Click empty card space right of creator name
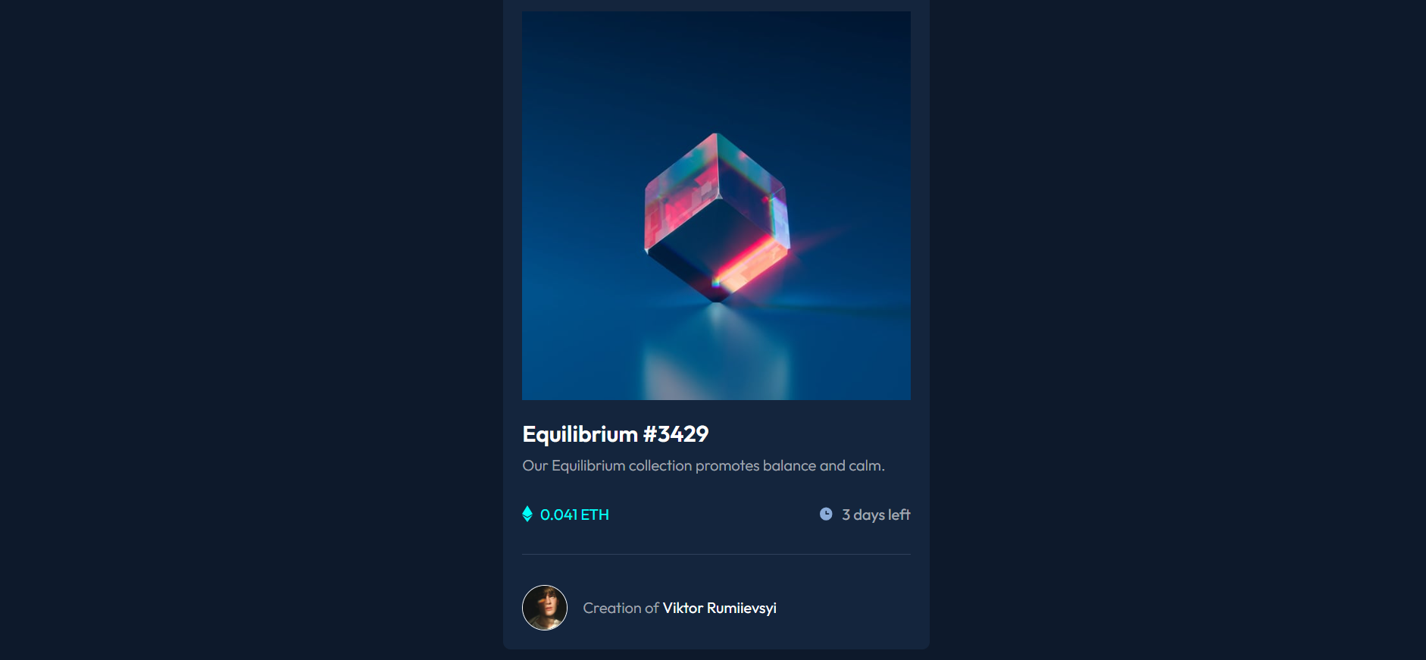The height and width of the screenshot is (660, 1426). click(x=845, y=608)
